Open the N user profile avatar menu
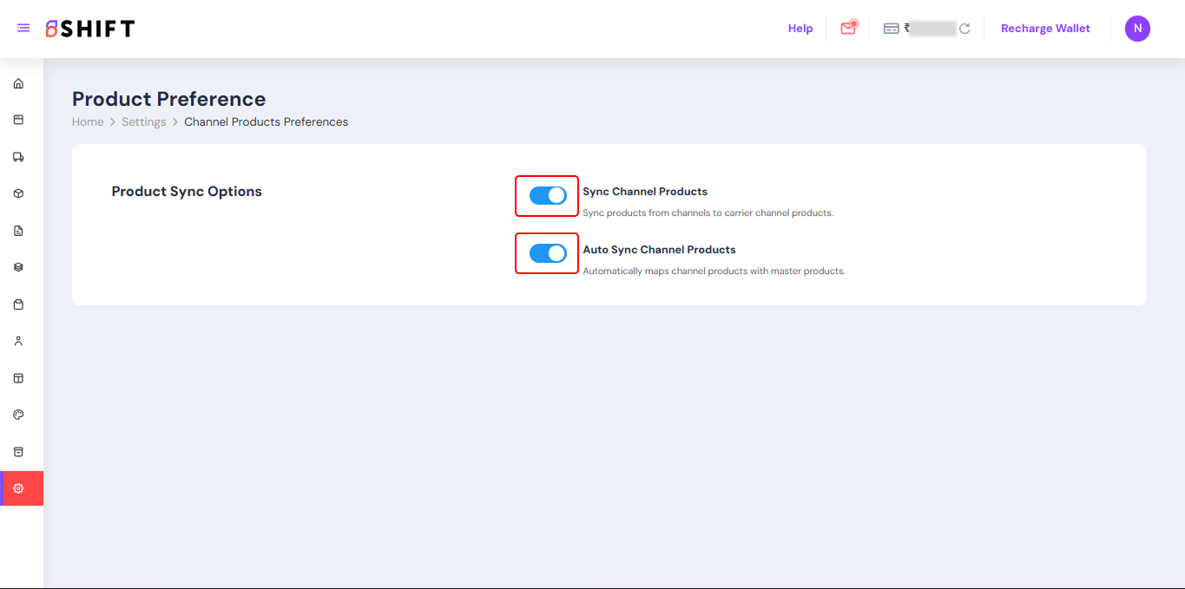Screen dimensions: 1185x589 (1137, 29)
